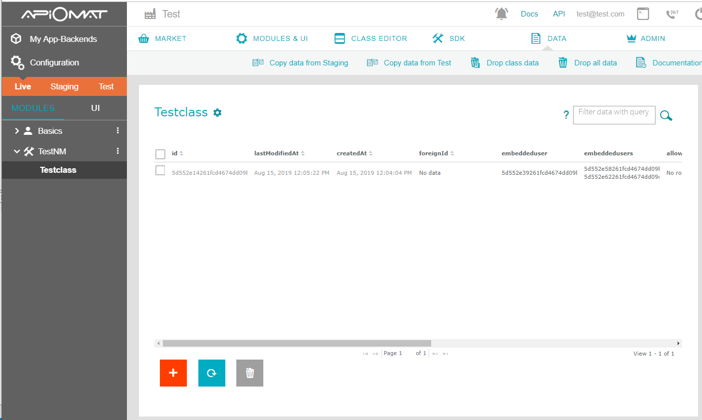Go to the next page pager button
Viewport: 702px width, 420px height.
435,354
